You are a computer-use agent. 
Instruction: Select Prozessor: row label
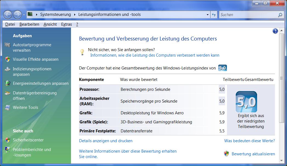tap(89, 89)
